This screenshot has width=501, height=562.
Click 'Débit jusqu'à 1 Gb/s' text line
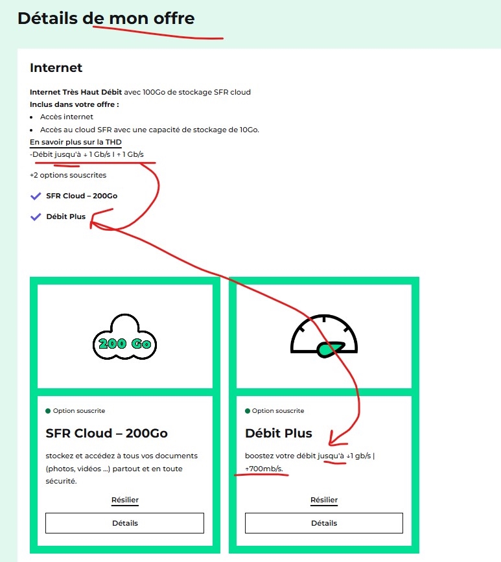point(87,154)
